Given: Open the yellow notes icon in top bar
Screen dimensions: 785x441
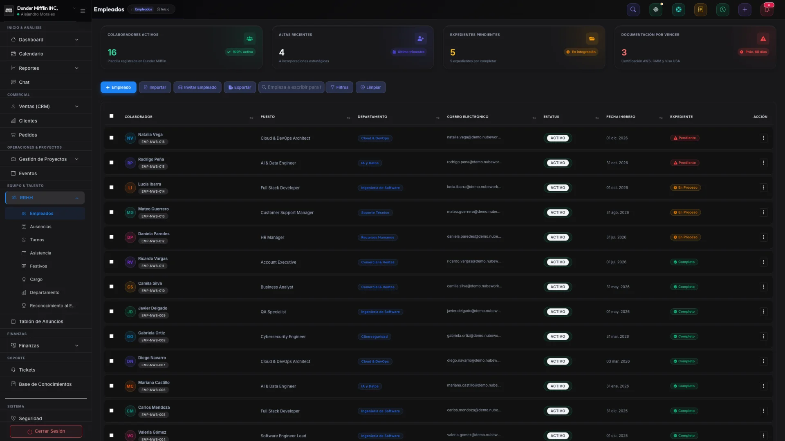Looking at the screenshot, I should pyautogui.click(x=700, y=9).
